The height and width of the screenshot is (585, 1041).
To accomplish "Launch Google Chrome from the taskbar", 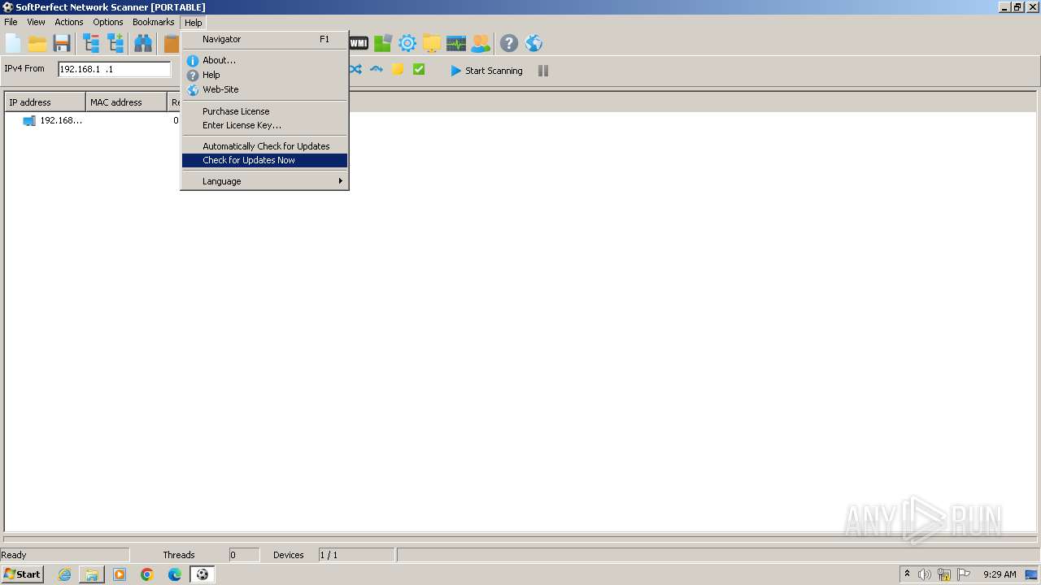I will coord(147,574).
